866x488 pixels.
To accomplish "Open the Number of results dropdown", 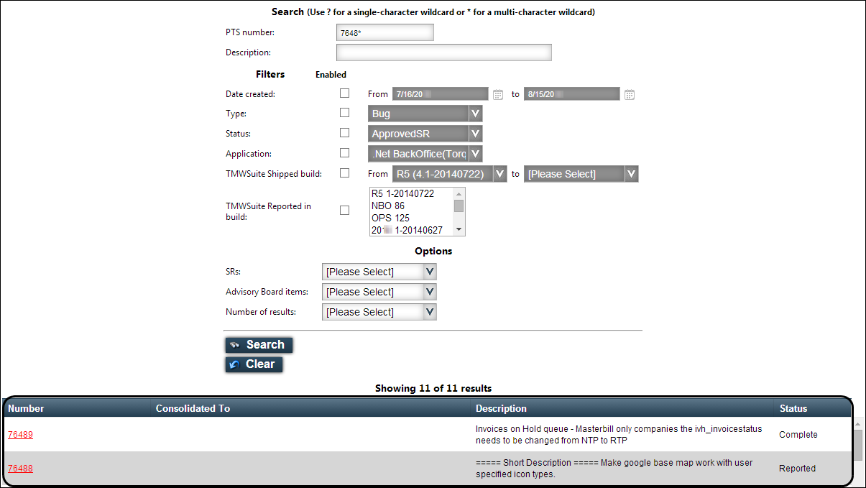I will click(x=379, y=312).
